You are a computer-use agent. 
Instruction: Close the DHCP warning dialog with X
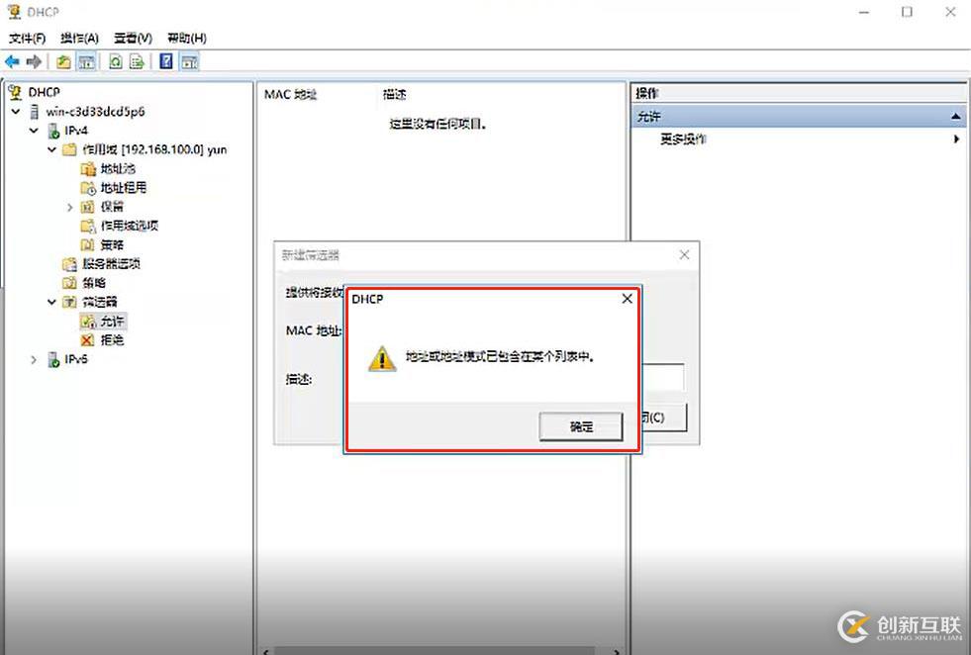tap(627, 299)
